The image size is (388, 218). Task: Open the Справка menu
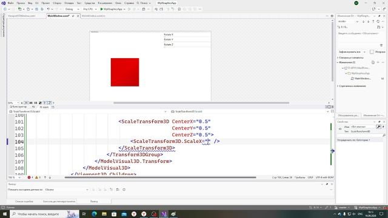point(129,3)
